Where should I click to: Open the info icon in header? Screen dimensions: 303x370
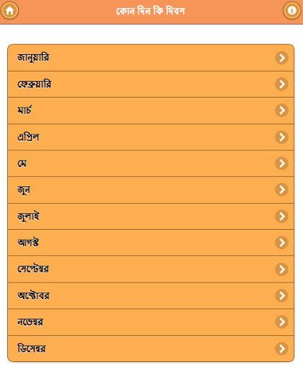(291, 10)
